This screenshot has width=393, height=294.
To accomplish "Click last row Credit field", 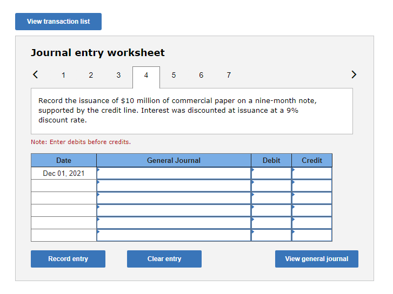I will 312,235.
